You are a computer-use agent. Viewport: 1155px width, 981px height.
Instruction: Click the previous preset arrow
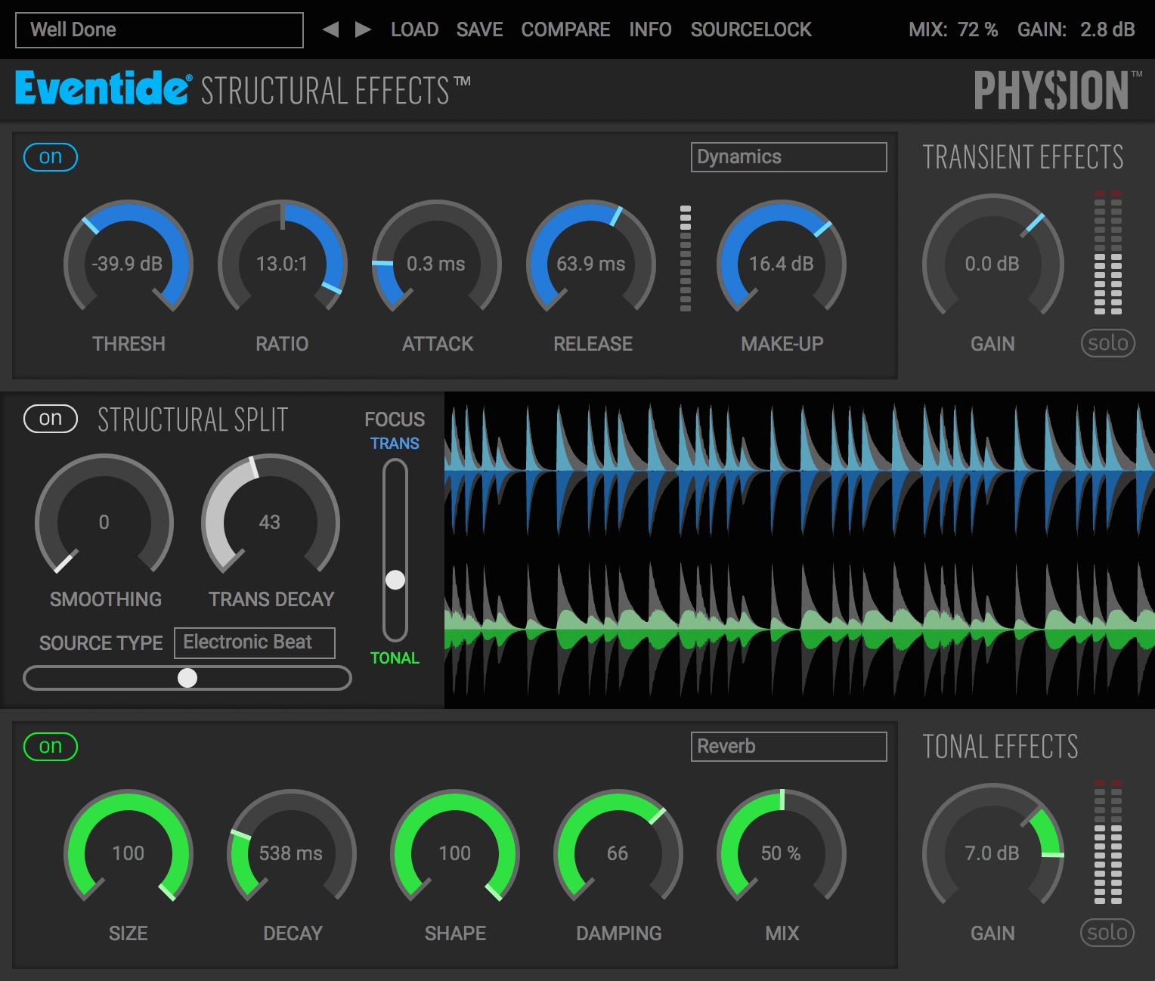[x=330, y=29]
